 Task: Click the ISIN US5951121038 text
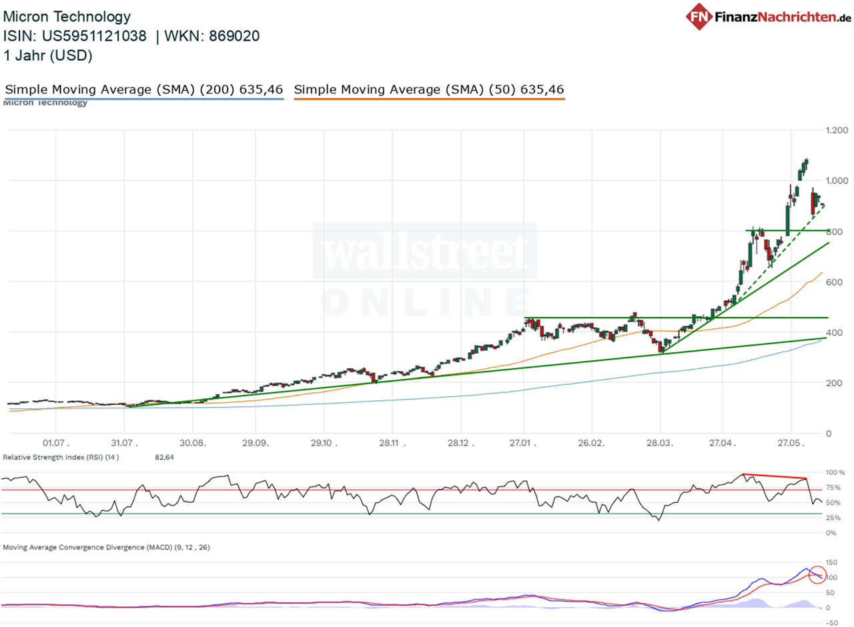tap(75, 36)
